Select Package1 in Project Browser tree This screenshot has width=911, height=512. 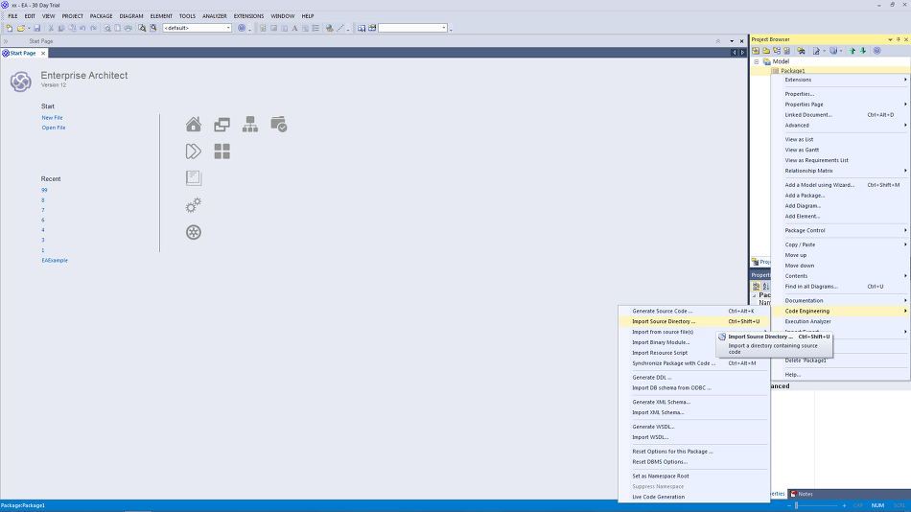(x=792, y=71)
